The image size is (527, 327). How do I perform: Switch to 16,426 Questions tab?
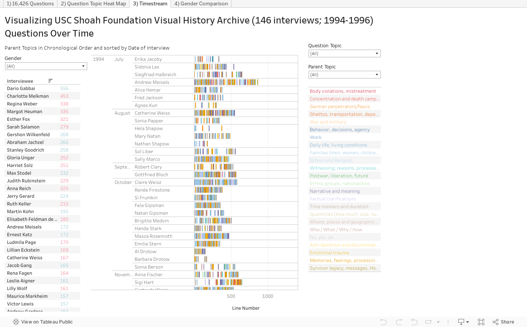click(x=30, y=4)
